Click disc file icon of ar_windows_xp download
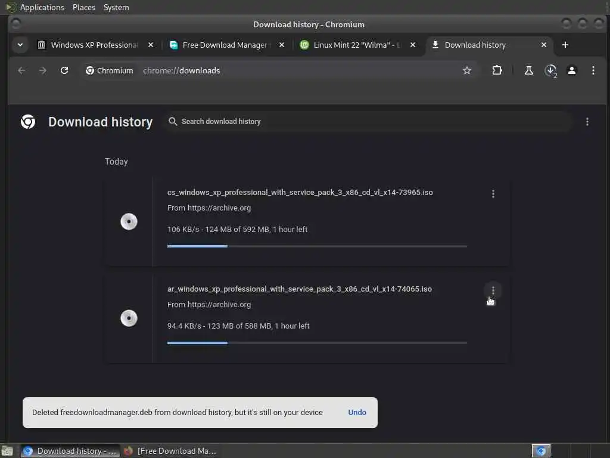The image size is (610, 458). click(129, 318)
